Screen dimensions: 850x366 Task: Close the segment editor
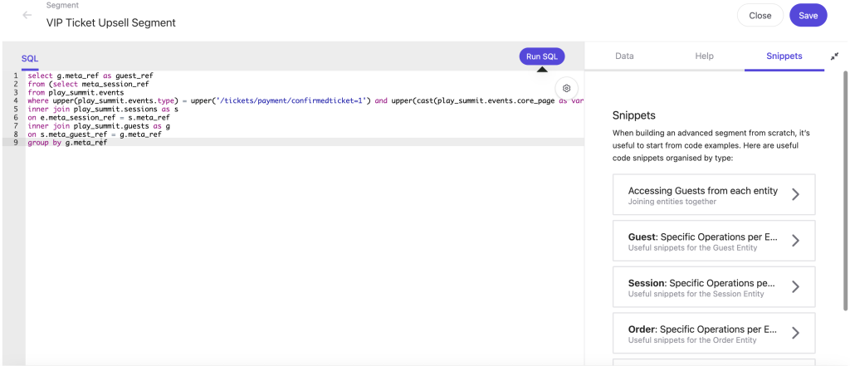pos(760,15)
